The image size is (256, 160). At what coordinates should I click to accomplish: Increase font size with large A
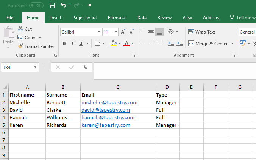coord(123,32)
